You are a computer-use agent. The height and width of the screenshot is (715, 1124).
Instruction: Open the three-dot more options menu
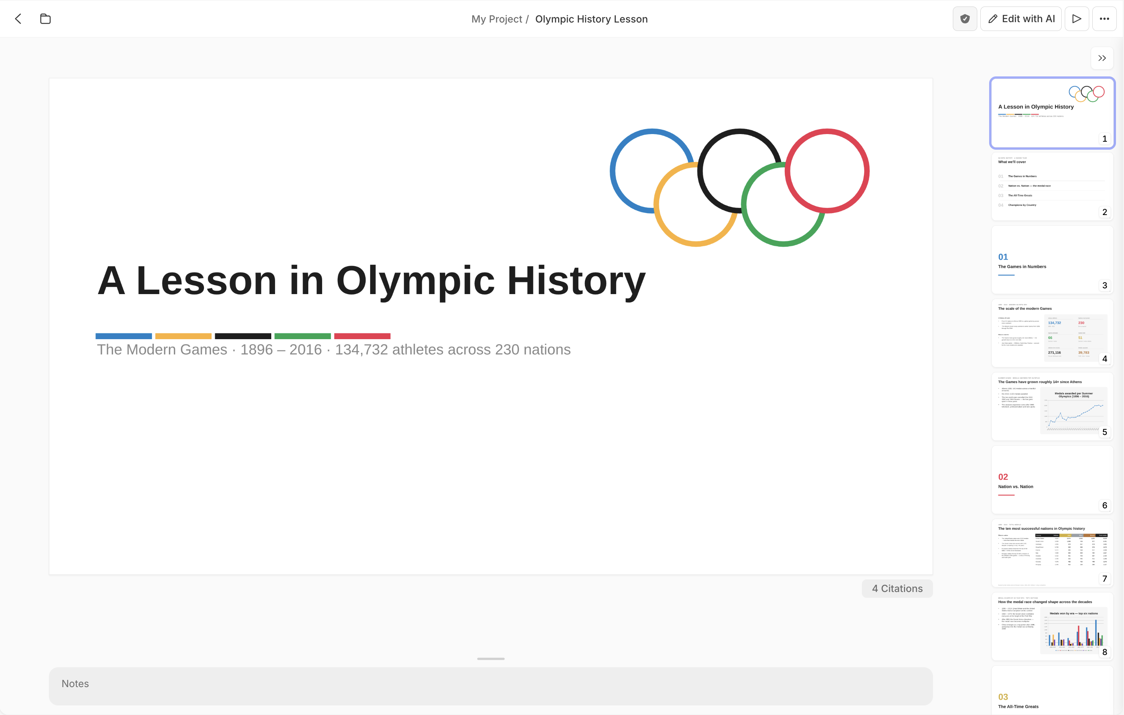[x=1105, y=19]
